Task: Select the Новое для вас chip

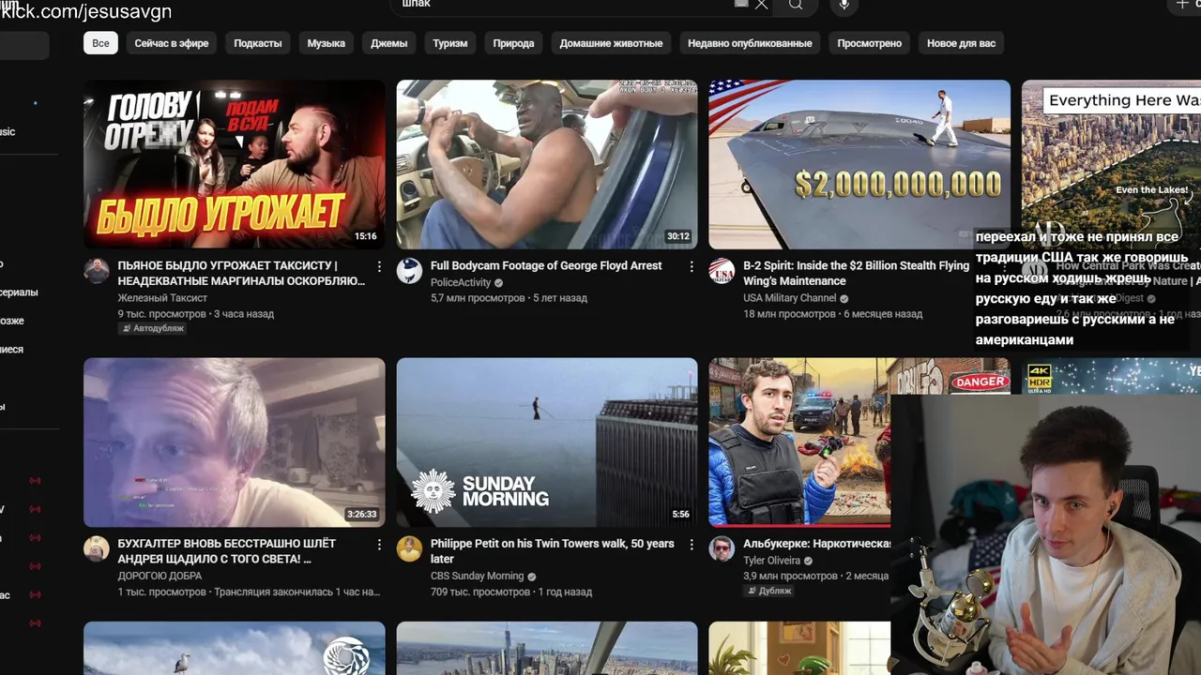Action: 961,43
